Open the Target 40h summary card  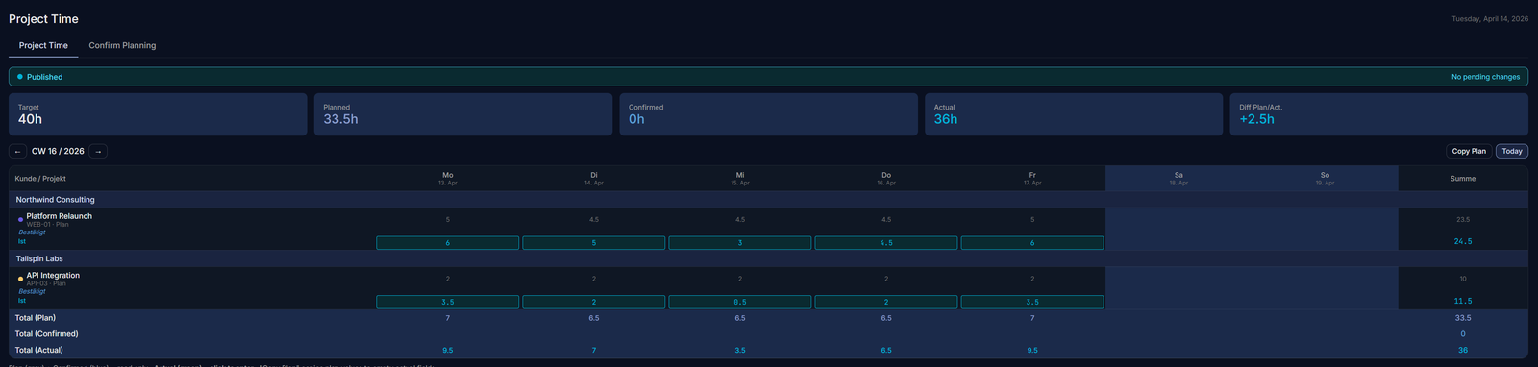click(x=158, y=114)
